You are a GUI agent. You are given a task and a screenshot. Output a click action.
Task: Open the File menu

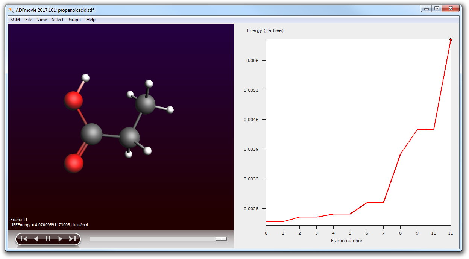click(x=29, y=20)
